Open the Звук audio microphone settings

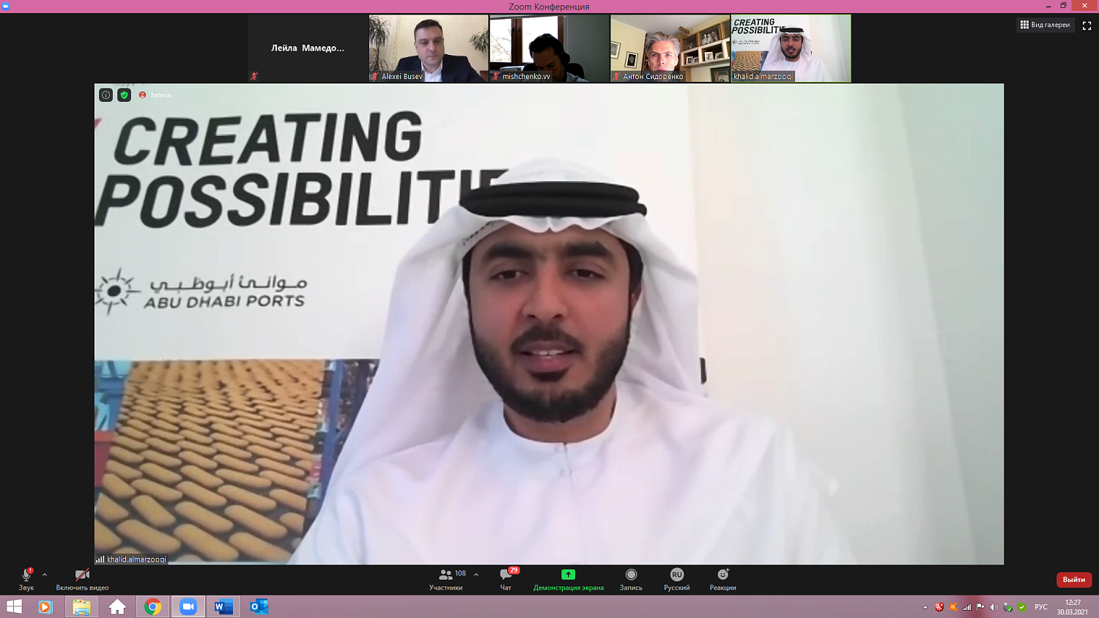[26, 578]
